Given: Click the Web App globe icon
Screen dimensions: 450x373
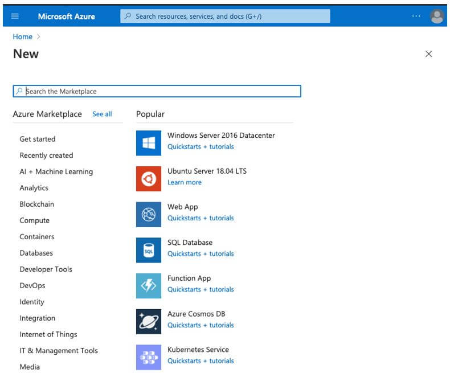Looking at the screenshot, I should pos(149,215).
